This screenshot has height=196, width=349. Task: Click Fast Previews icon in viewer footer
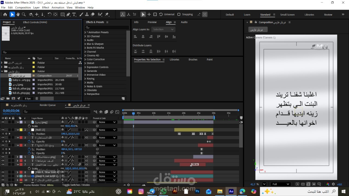click(297, 184)
